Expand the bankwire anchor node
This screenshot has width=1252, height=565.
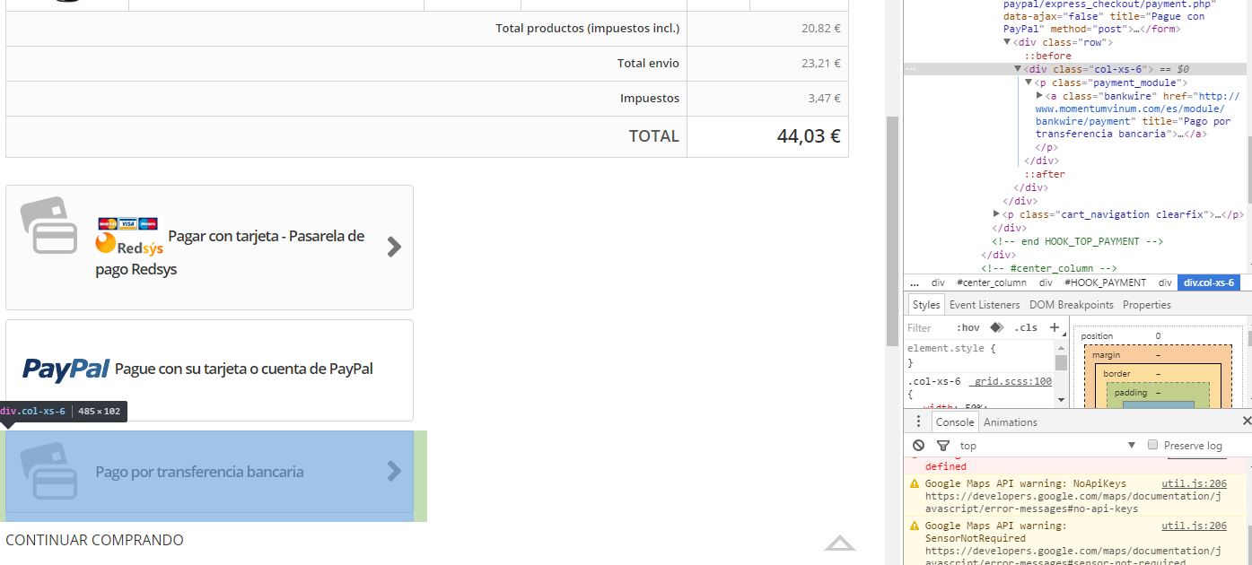(1040, 96)
